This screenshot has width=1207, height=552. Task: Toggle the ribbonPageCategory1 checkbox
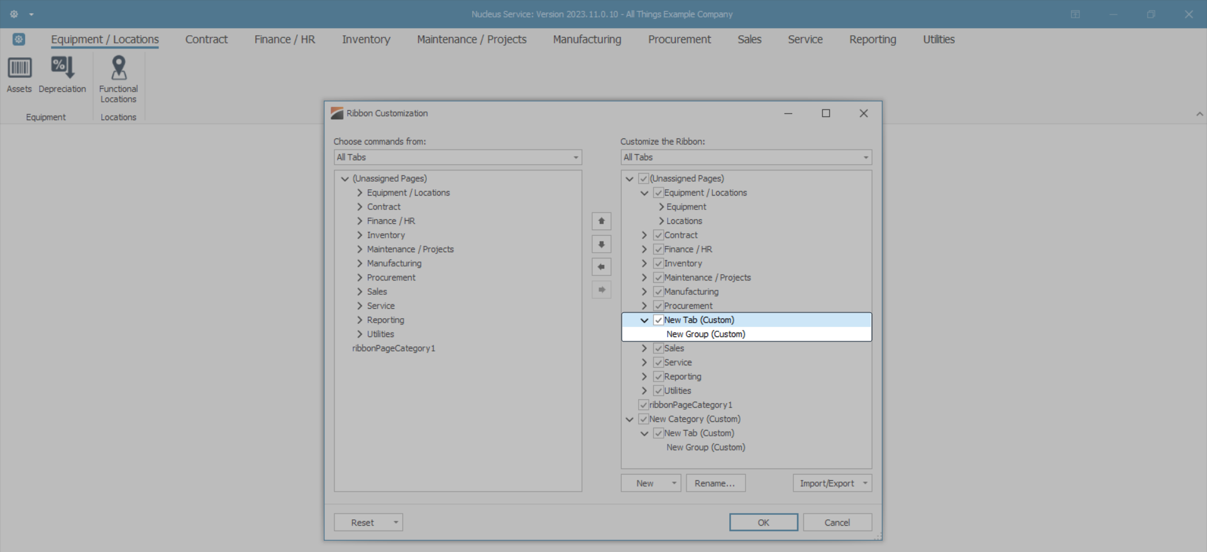tap(643, 405)
